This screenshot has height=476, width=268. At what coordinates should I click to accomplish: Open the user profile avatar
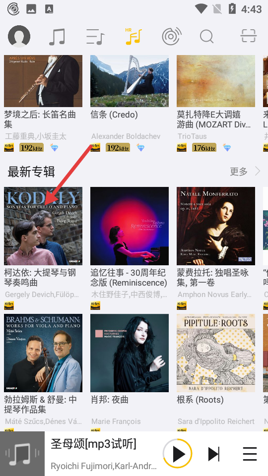pyautogui.click(x=19, y=36)
